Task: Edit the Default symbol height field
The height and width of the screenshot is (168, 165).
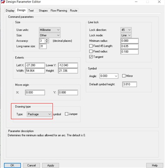Action: pyautogui.click(x=130, y=84)
